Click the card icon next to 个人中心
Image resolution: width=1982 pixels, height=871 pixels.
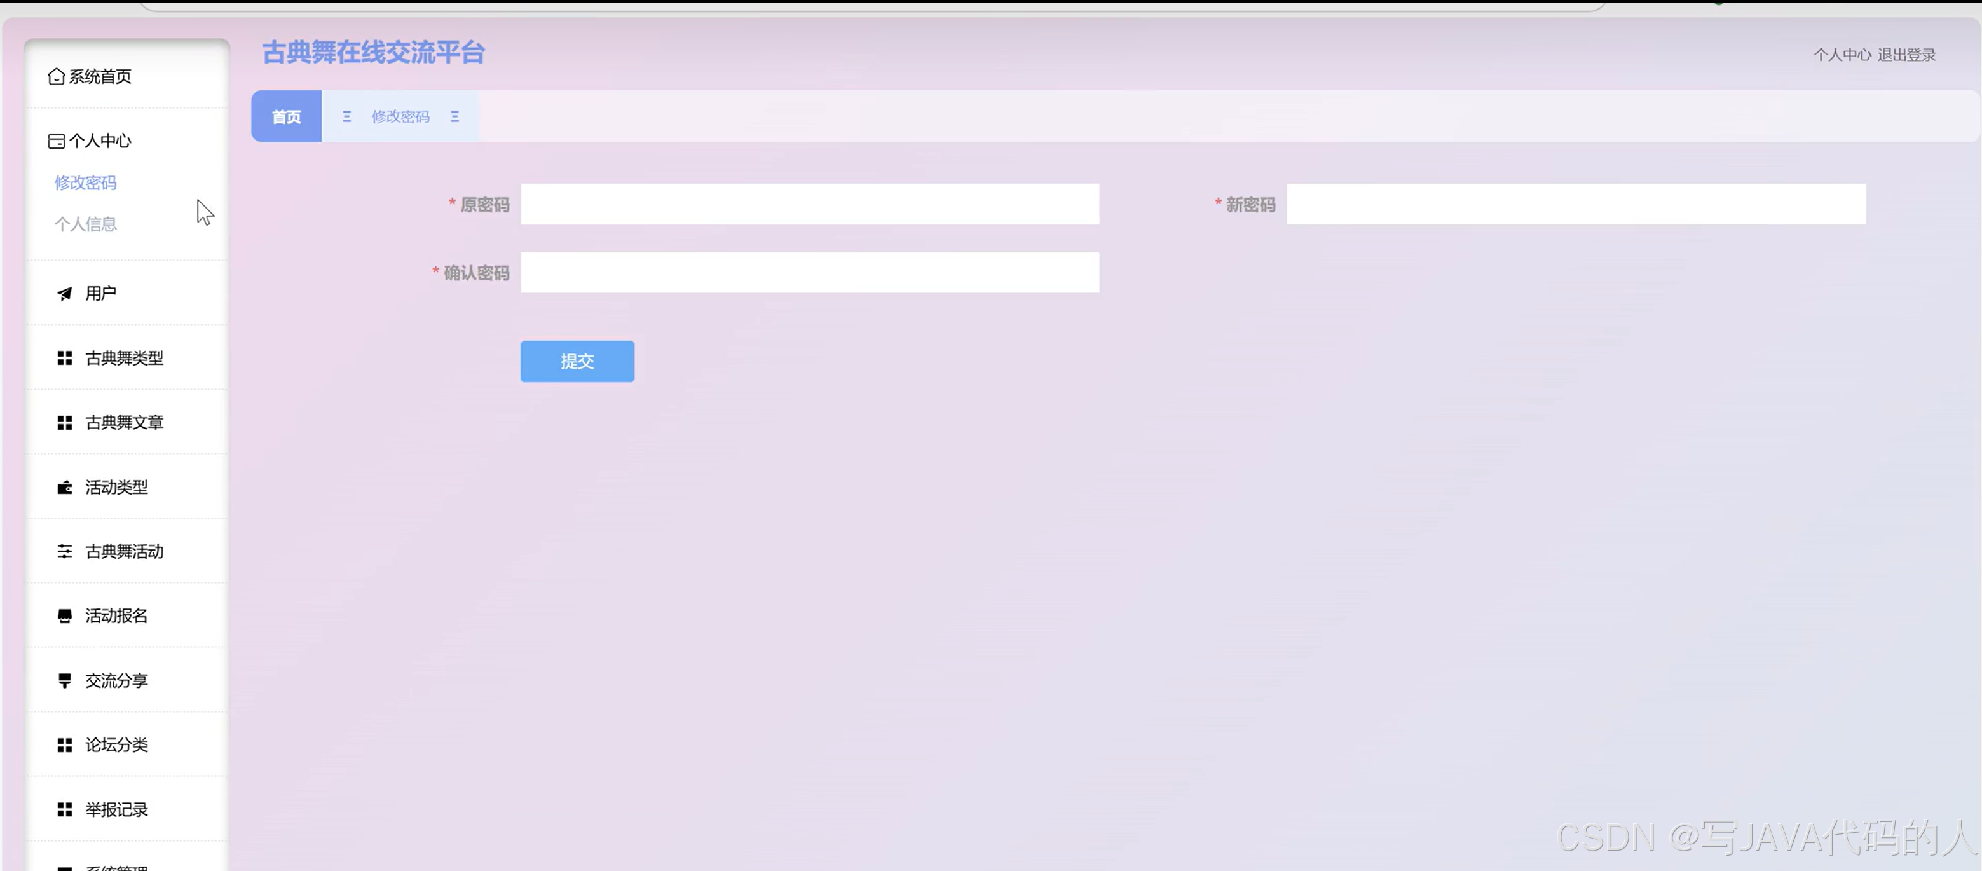[56, 141]
